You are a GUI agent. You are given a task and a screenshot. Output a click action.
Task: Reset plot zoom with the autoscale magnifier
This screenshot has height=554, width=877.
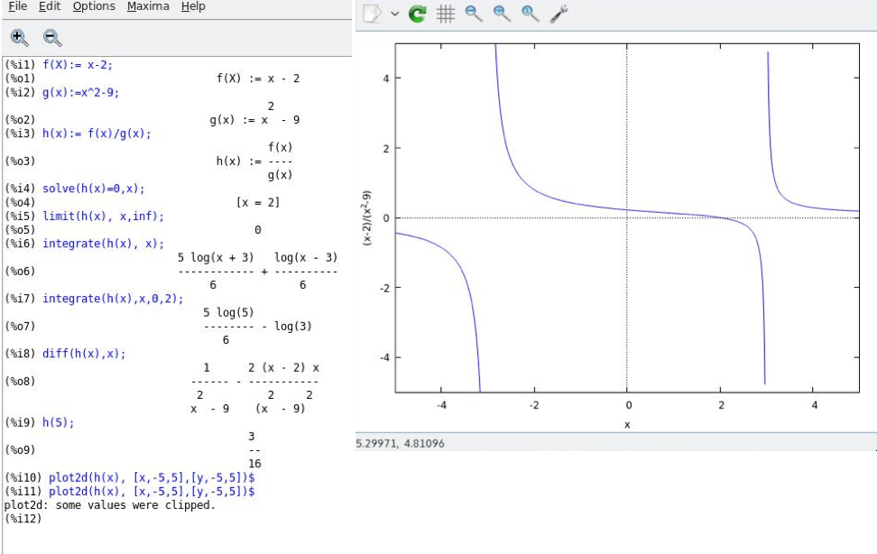coord(531,14)
